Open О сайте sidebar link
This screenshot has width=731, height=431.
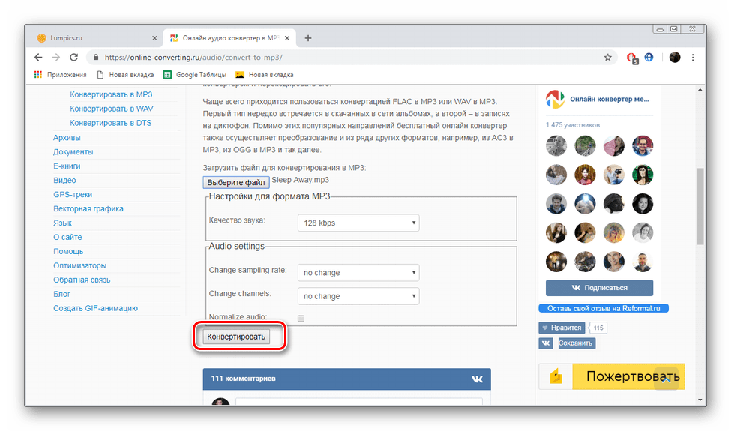coord(67,237)
